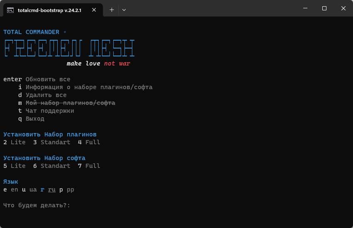Click the 'Выход' option
Viewport: 353px width, 228px height.
(x=35, y=119)
